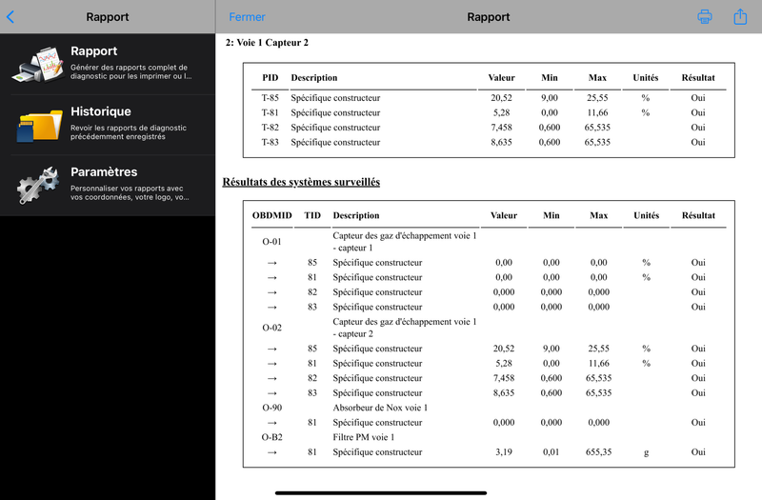Click the Unités header in top table
762x500 pixels.
click(x=646, y=78)
